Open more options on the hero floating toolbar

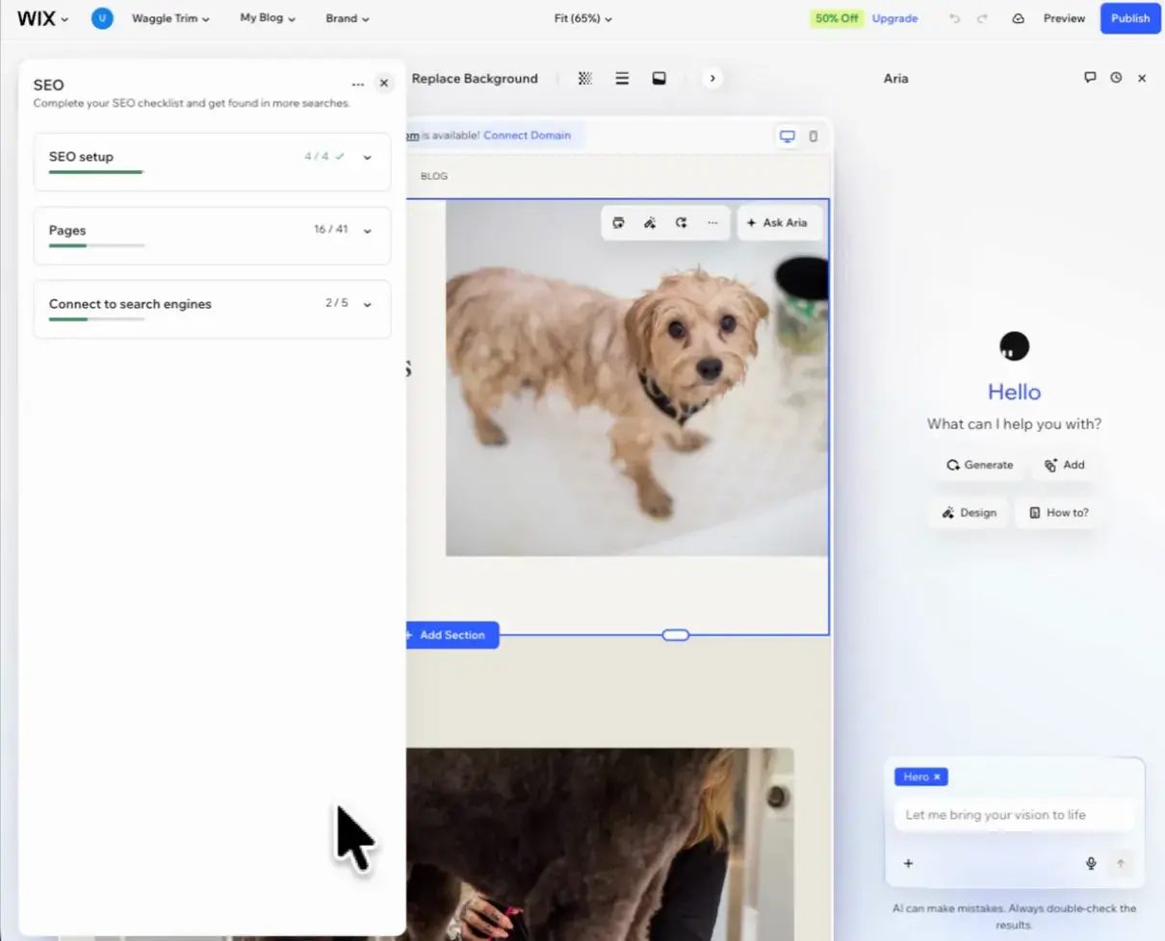[x=712, y=223]
